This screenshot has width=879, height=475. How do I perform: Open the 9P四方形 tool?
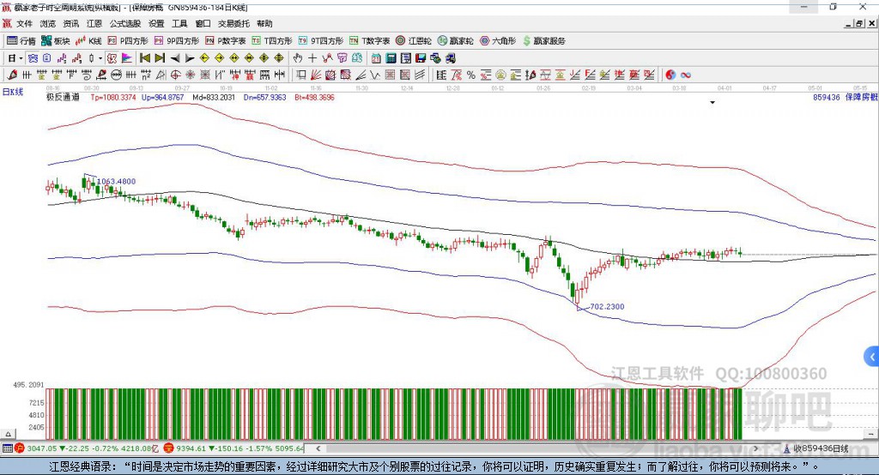pos(177,41)
